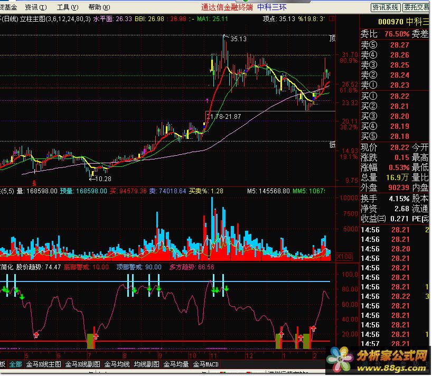Click the 23.32 price axis label
Viewport: 432px width, 376px height.
350,103
